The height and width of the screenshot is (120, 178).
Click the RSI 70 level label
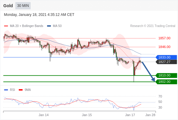160,96
